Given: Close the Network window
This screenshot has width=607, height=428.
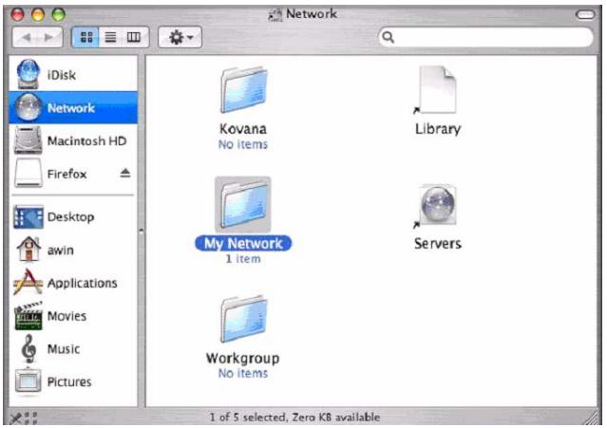Looking at the screenshot, I should click(x=18, y=14).
